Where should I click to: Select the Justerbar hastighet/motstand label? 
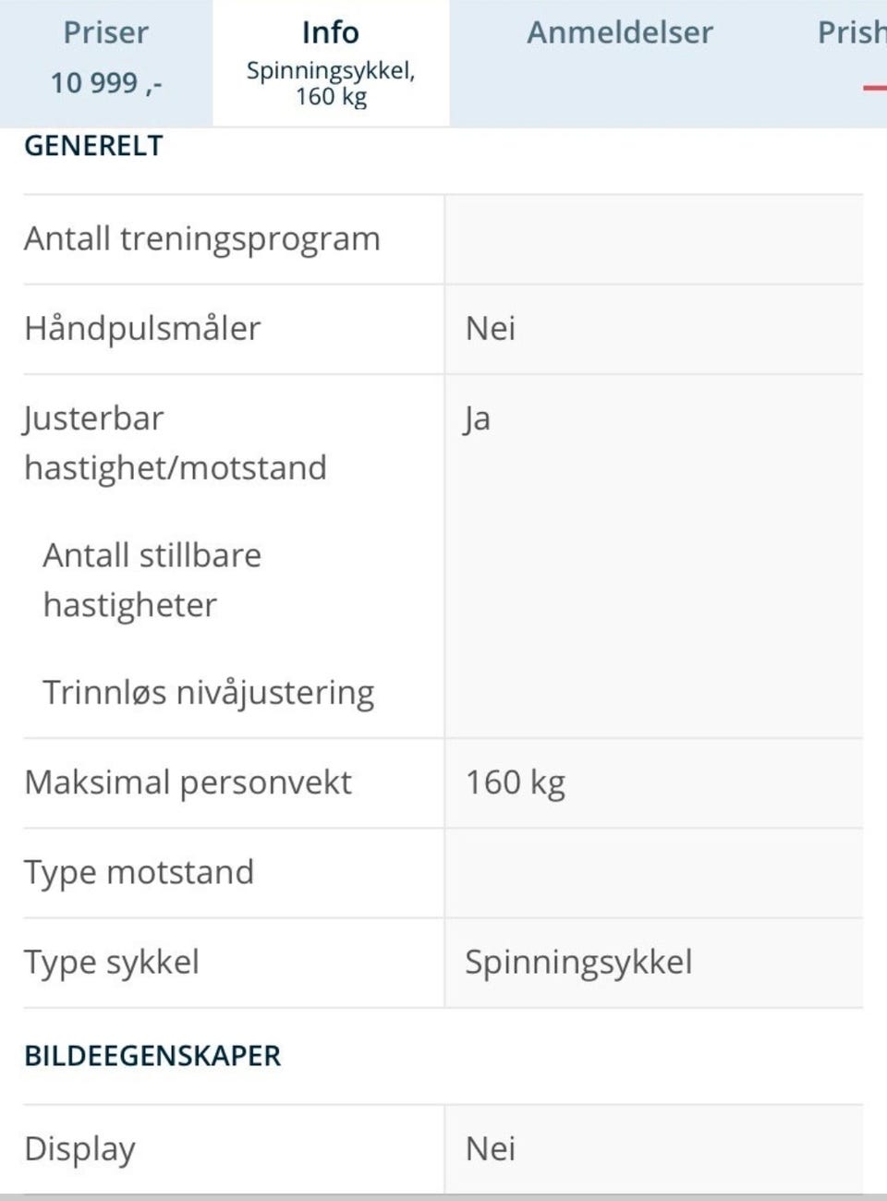[x=176, y=443]
